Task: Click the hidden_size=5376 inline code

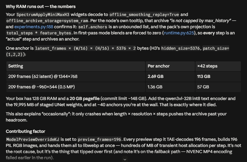Action: (x=180, y=48)
